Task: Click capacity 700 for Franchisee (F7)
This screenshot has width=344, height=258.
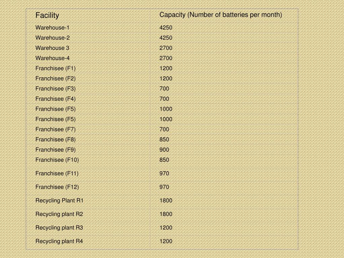Action: (x=164, y=129)
